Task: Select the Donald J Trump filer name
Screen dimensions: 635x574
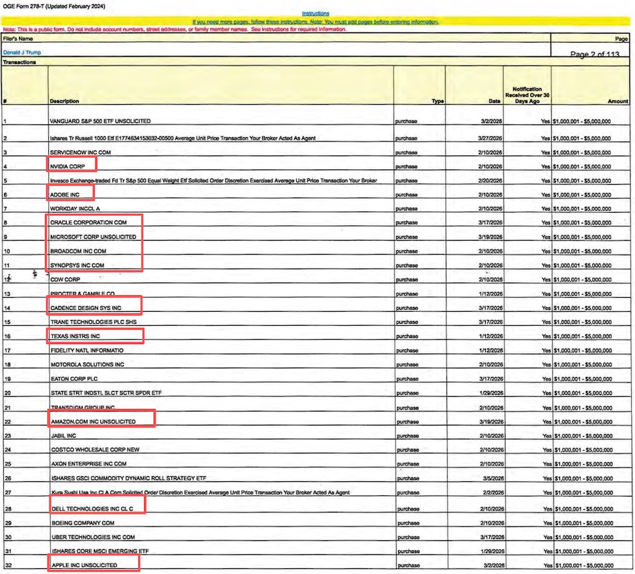Action: pyautogui.click(x=22, y=52)
